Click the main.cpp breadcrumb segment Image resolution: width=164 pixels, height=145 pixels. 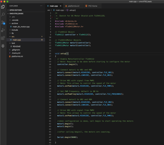pyautogui.click(x=60, y=10)
